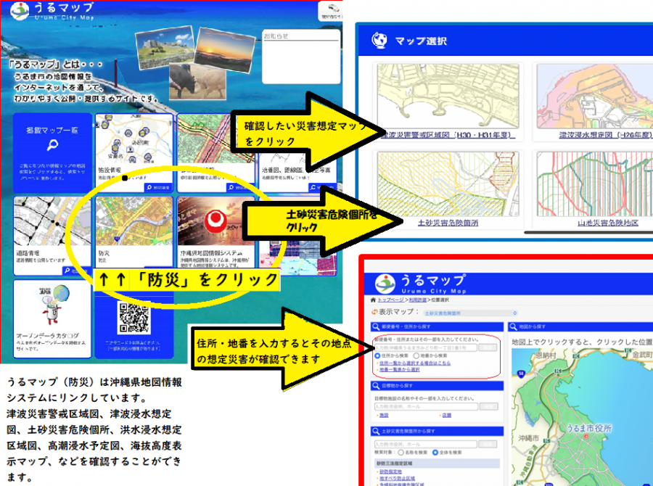Click the search button in 土砂災害危険箇所から探す section
Image resolution: width=653 pixels, height=486 pixels.
[x=488, y=445]
